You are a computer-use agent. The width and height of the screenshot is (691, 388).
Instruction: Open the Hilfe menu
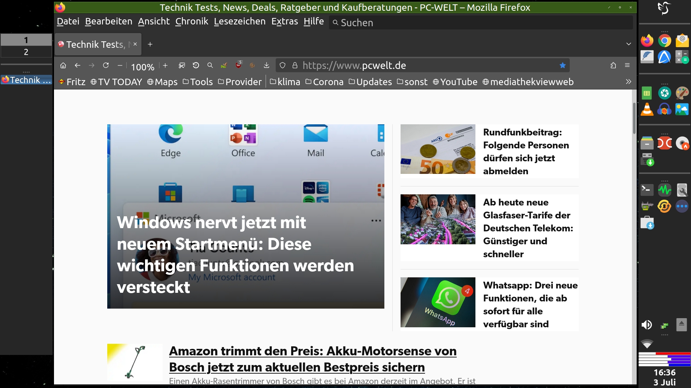[x=313, y=22]
